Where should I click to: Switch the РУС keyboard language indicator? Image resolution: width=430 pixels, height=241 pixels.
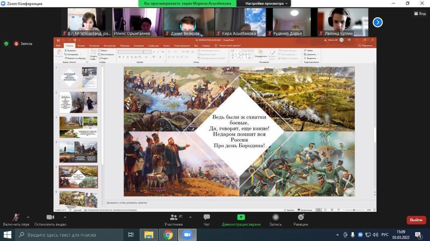(x=385, y=235)
